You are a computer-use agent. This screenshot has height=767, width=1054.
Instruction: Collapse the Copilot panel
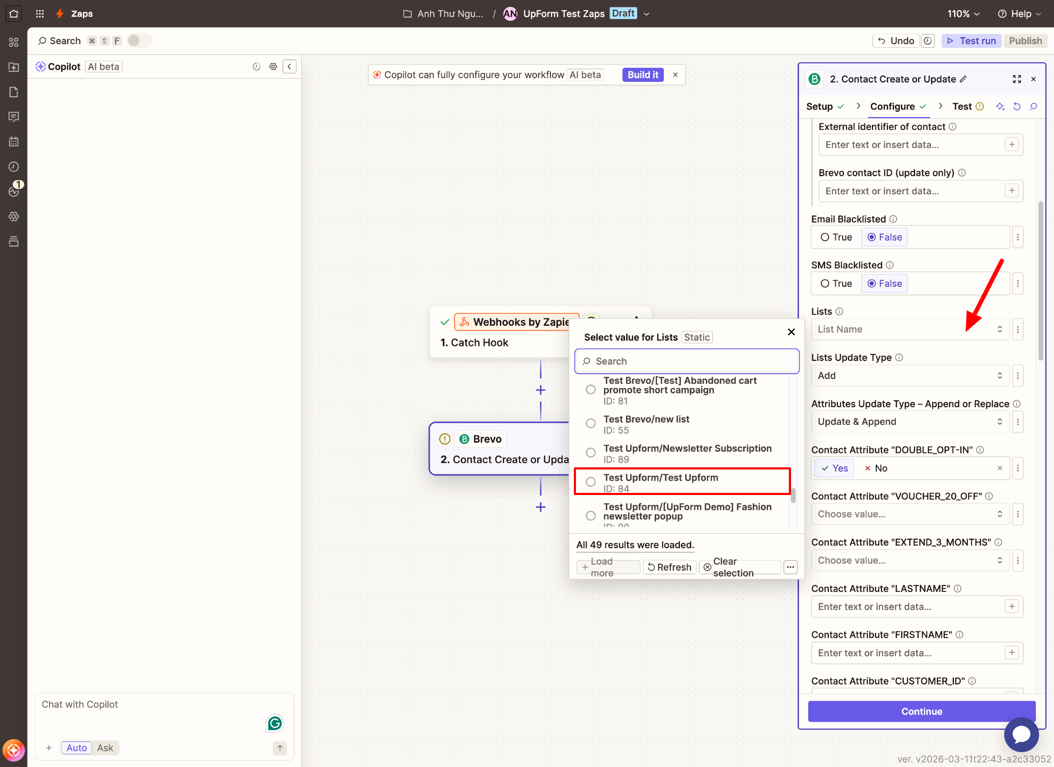tap(290, 67)
